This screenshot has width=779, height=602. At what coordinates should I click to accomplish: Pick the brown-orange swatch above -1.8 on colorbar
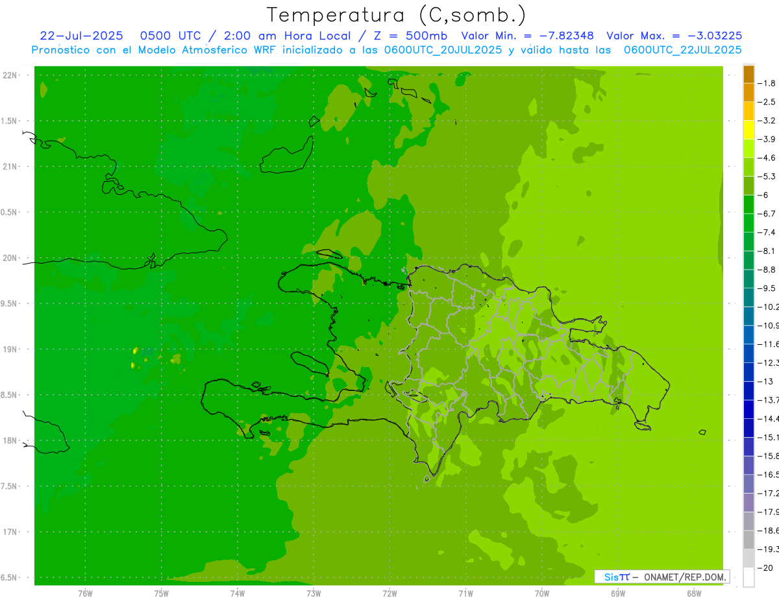tap(748, 74)
